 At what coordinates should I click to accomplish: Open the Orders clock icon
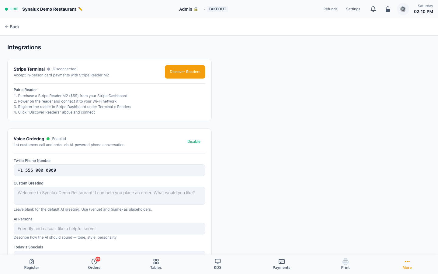tap(94, 262)
